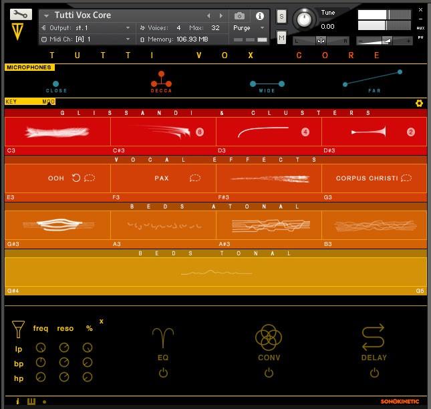Open the CONV reverb icon
This screenshot has height=409, width=431.
tap(269, 337)
